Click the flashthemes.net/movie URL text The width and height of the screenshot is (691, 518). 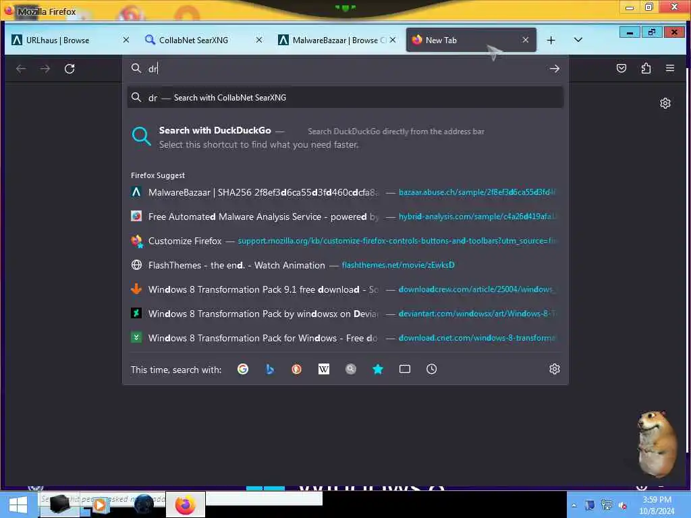pos(398,265)
